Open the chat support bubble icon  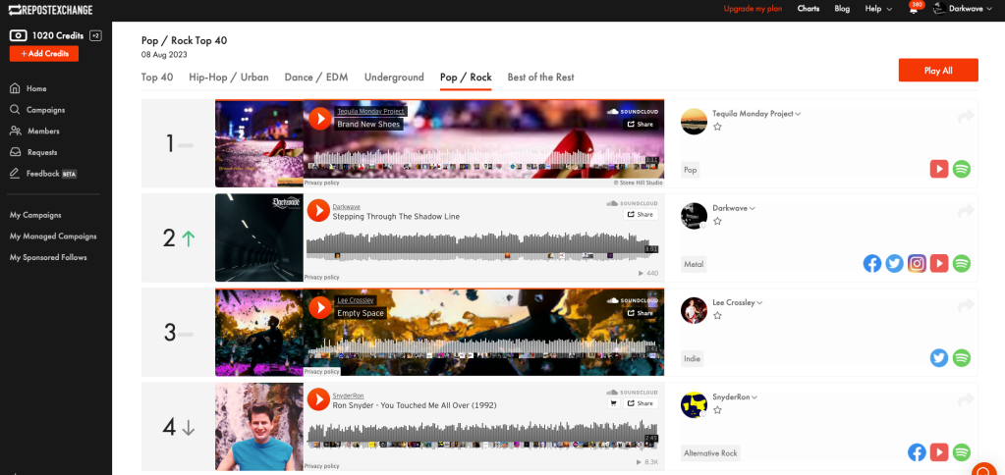click(987, 468)
